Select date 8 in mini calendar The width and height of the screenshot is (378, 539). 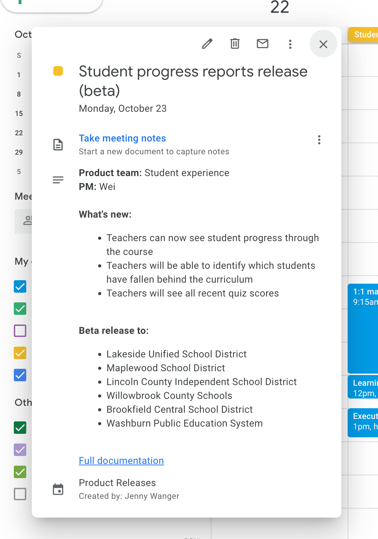(19, 94)
